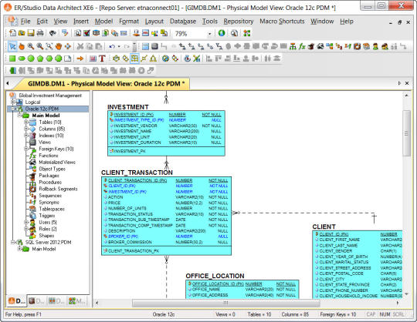
Task: Click the horizontal scrollbar thumb of the diagram
Action: tap(225, 303)
